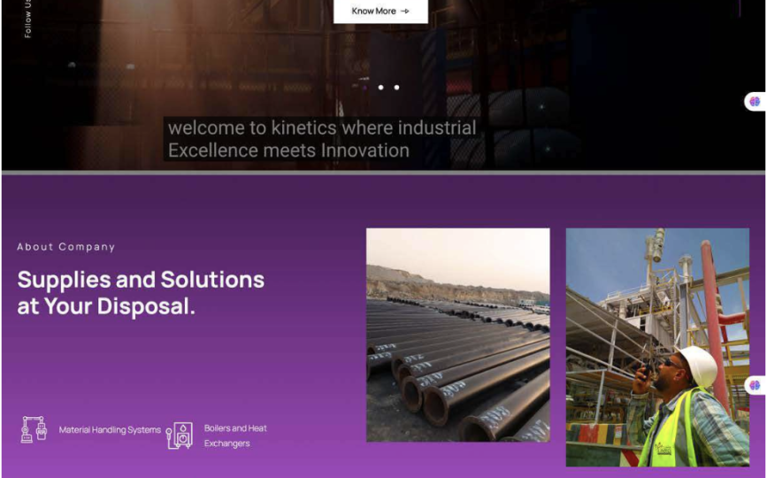
Task: Click the white hard hat in worker photo
Action: click(700, 364)
